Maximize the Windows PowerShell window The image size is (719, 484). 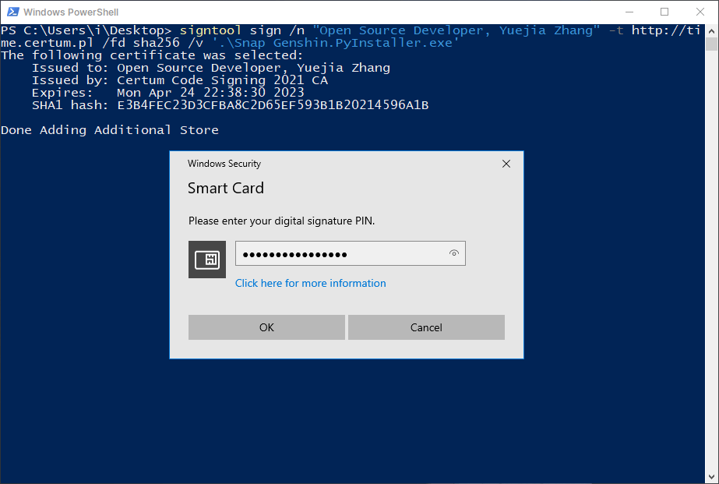(664, 12)
